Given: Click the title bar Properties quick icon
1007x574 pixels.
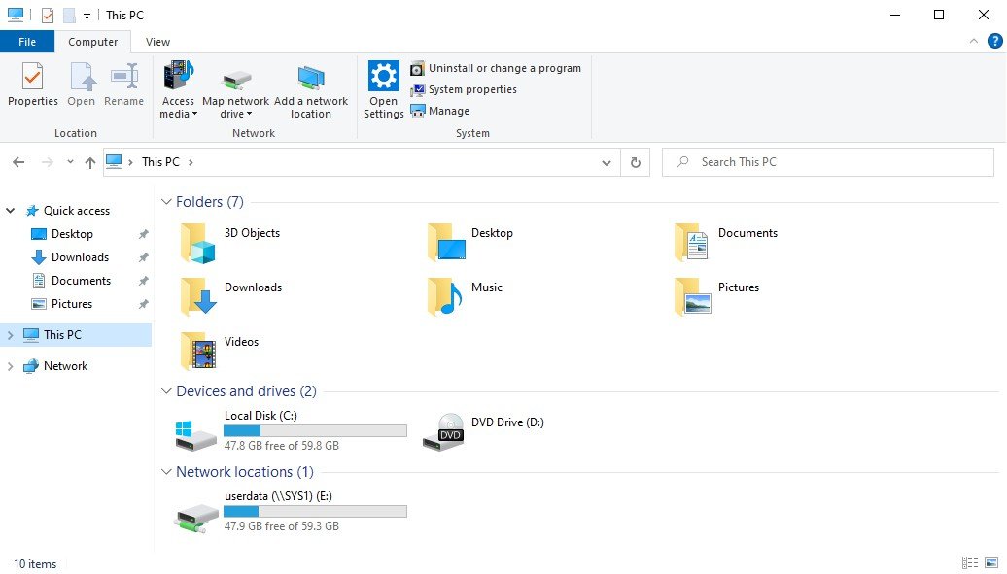Looking at the screenshot, I should pyautogui.click(x=48, y=15).
